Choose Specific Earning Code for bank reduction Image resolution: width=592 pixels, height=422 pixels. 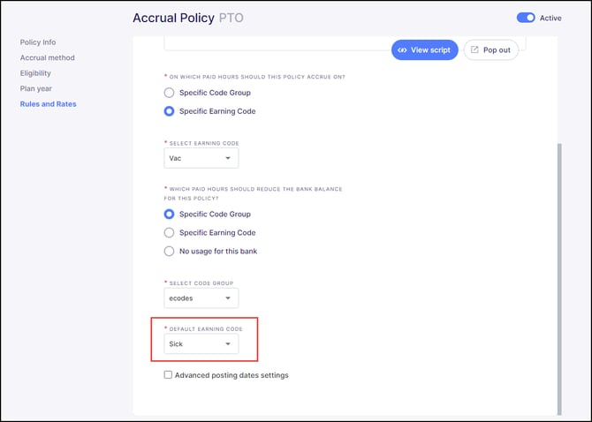coord(169,233)
